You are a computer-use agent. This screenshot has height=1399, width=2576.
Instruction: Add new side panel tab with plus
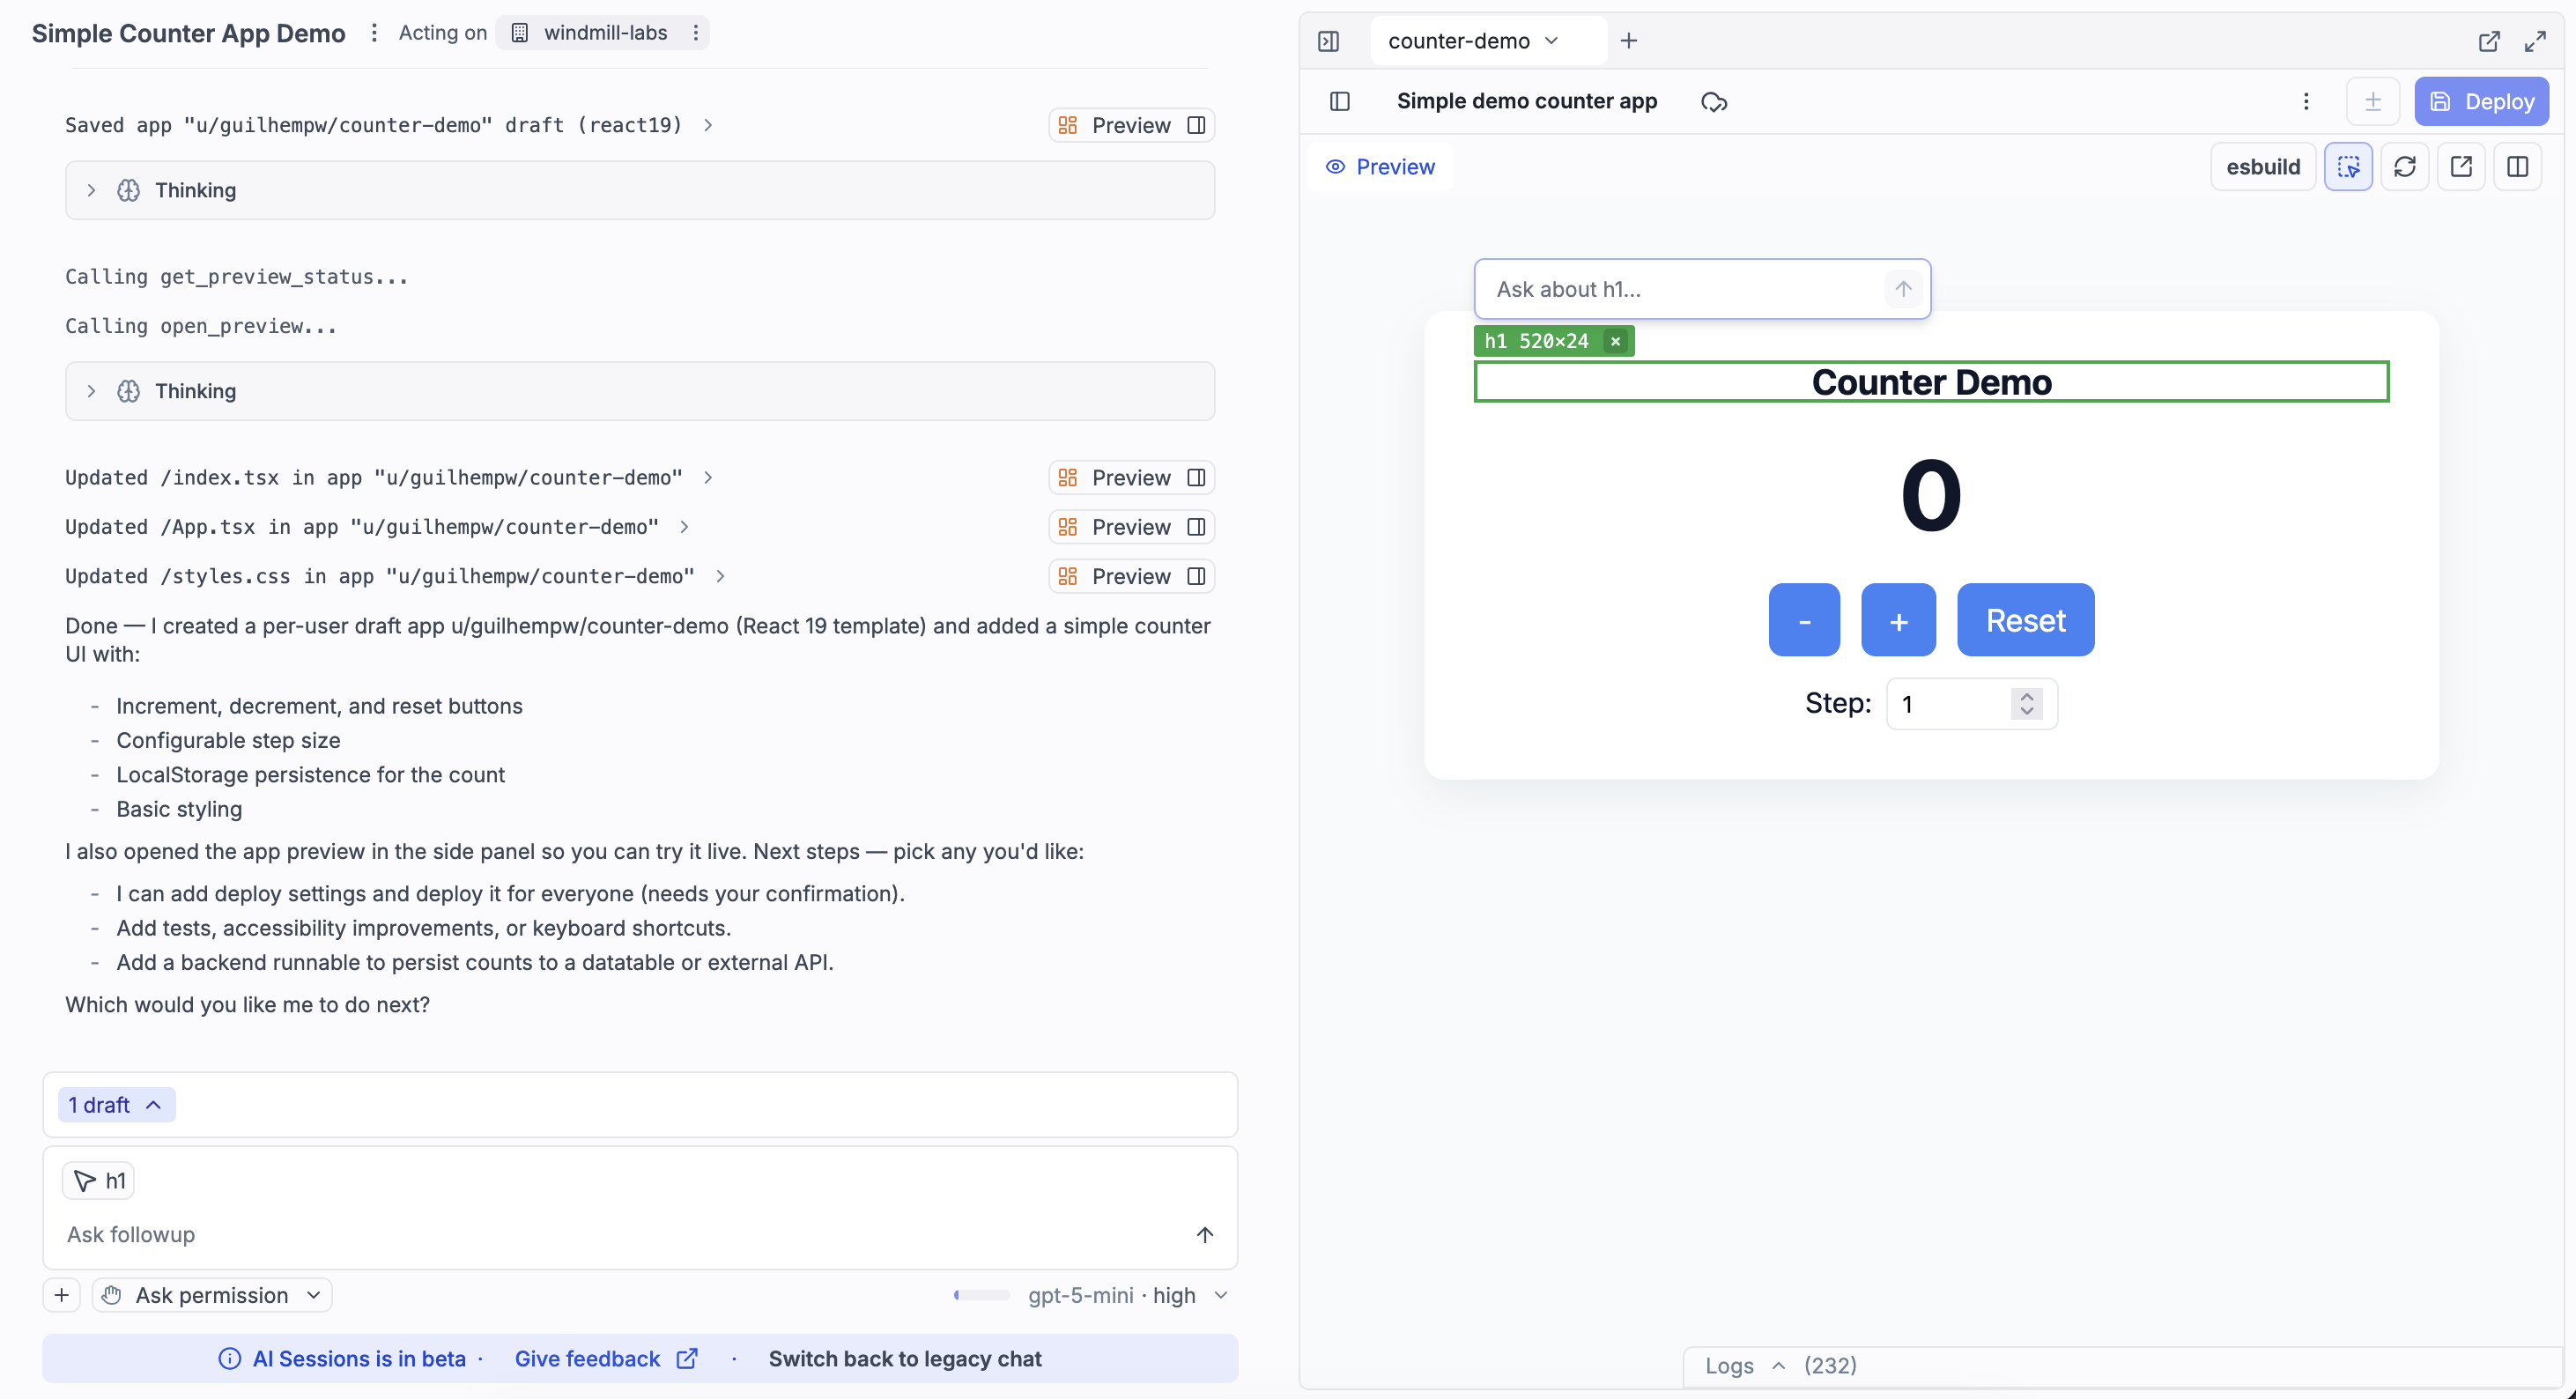1629,41
